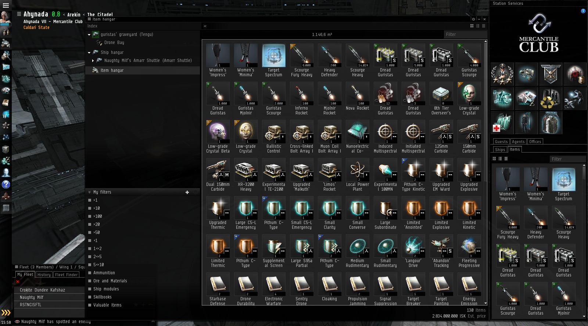Select the Target Spectrum item in hangar
Viewport: 588px width, 326px height.
(274, 60)
